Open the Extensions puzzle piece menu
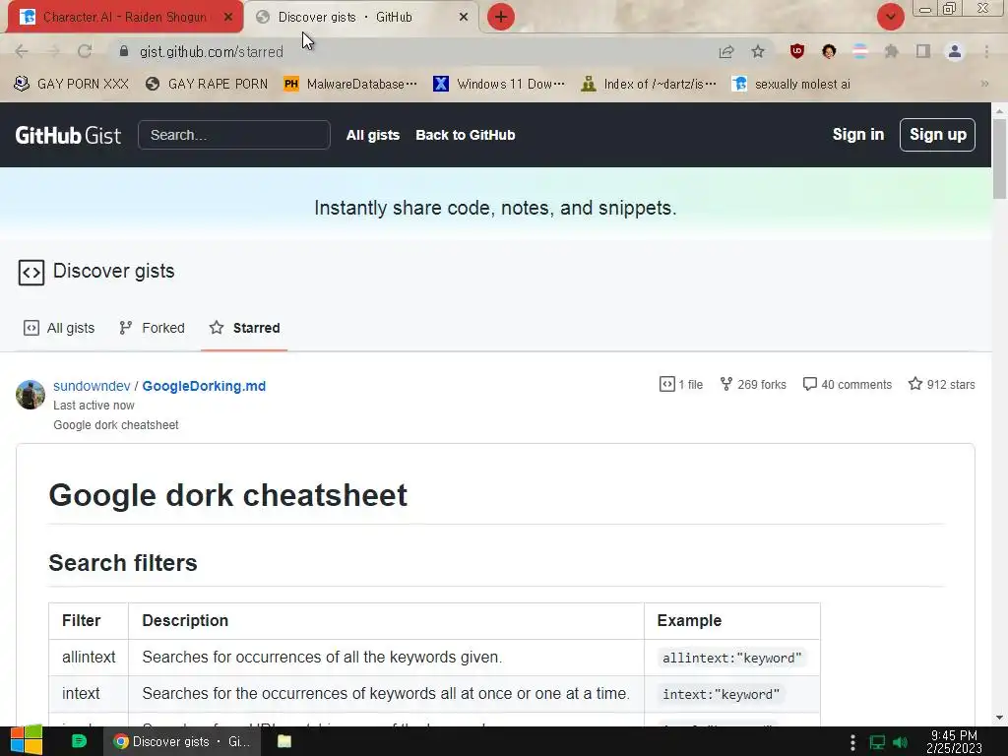Image resolution: width=1008 pixels, height=756 pixels. pyautogui.click(x=892, y=51)
